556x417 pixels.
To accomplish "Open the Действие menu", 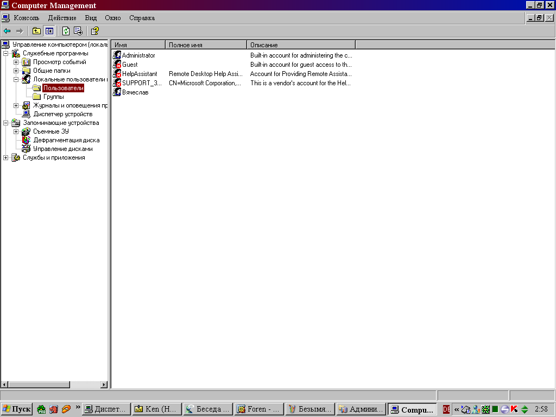I will tap(62, 18).
